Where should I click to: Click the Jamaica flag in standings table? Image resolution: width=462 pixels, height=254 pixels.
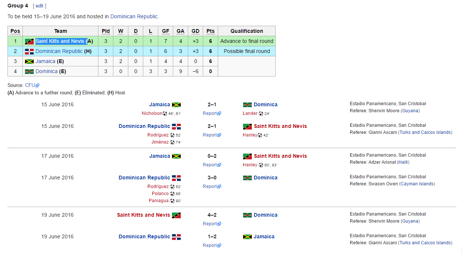29,62
